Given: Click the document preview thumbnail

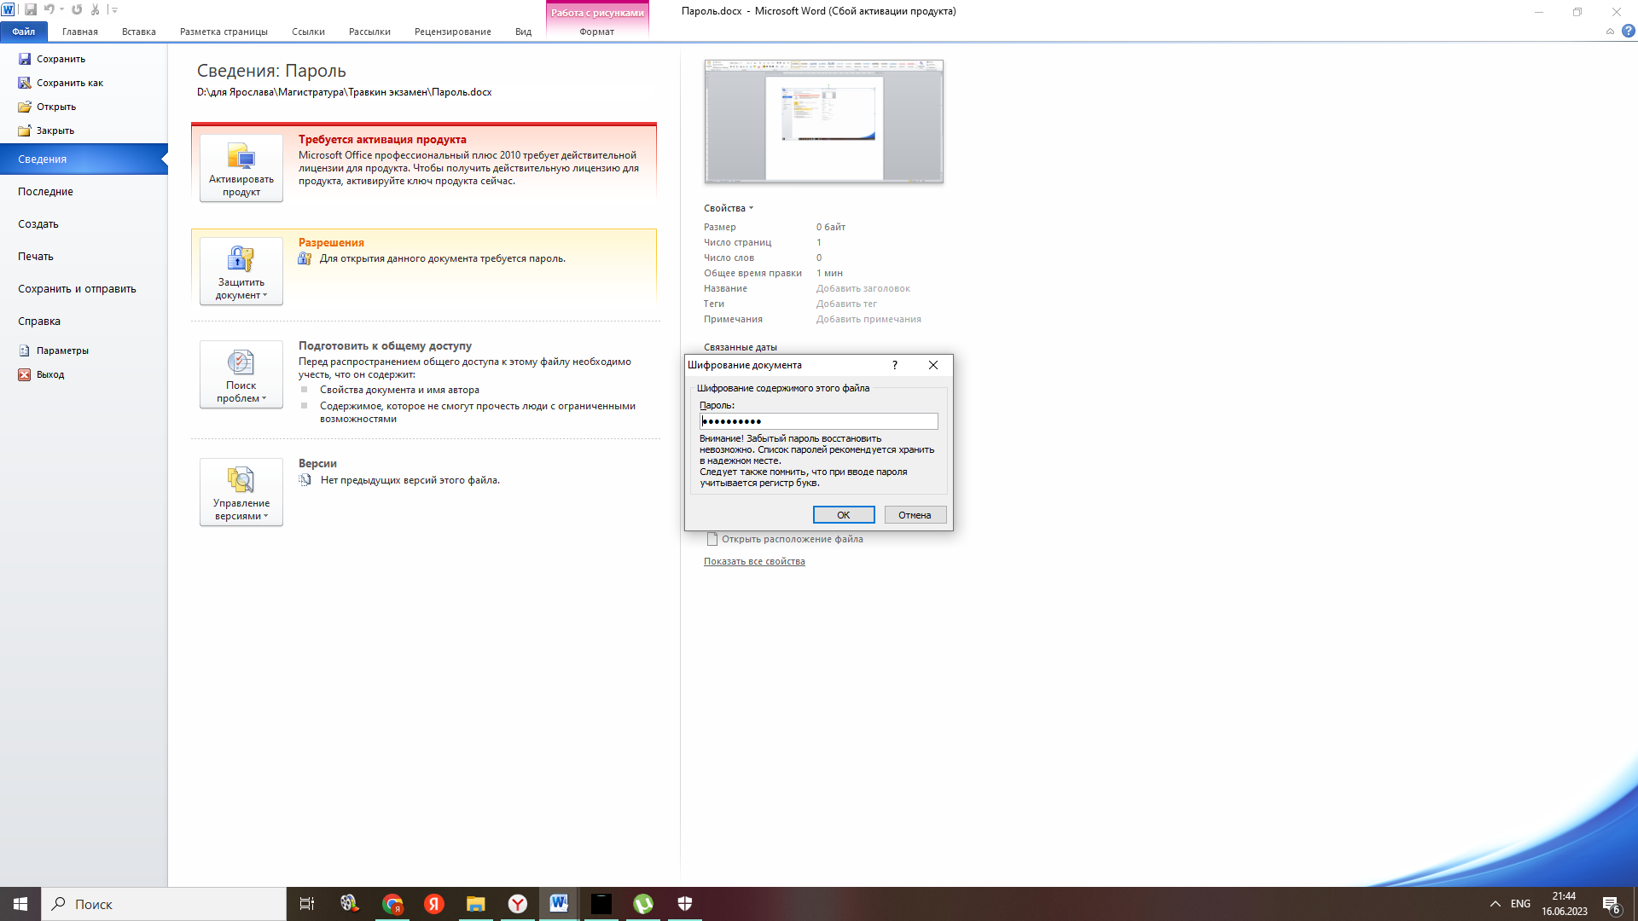Looking at the screenshot, I should 824,121.
